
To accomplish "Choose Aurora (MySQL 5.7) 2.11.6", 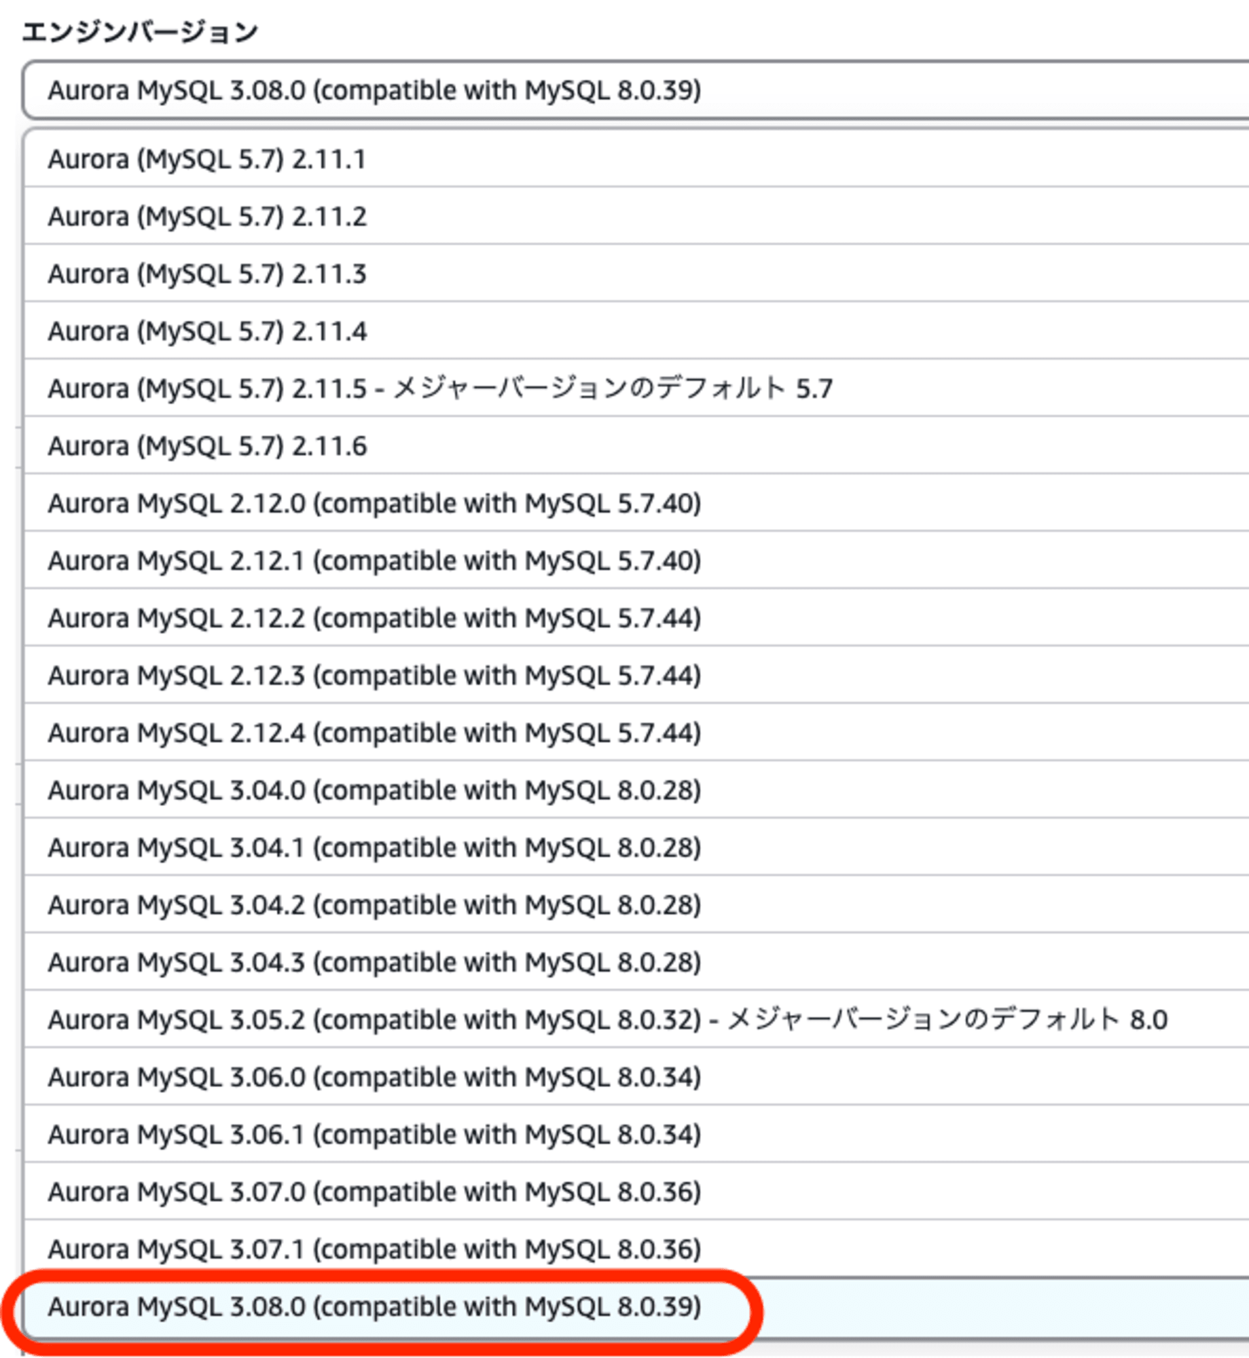I will click(x=636, y=445).
